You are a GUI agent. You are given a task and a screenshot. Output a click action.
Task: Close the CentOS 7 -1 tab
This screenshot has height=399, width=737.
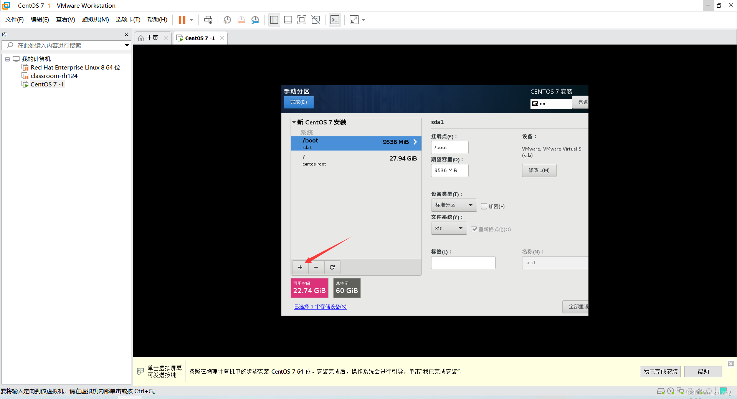222,38
